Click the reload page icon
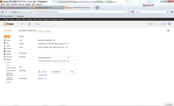The height and width of the screenshot is (106, 174). point(129,12)
